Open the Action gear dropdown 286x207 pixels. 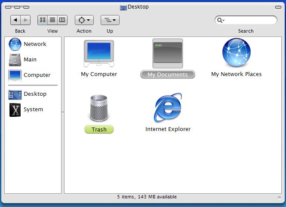tap(84, 20)
